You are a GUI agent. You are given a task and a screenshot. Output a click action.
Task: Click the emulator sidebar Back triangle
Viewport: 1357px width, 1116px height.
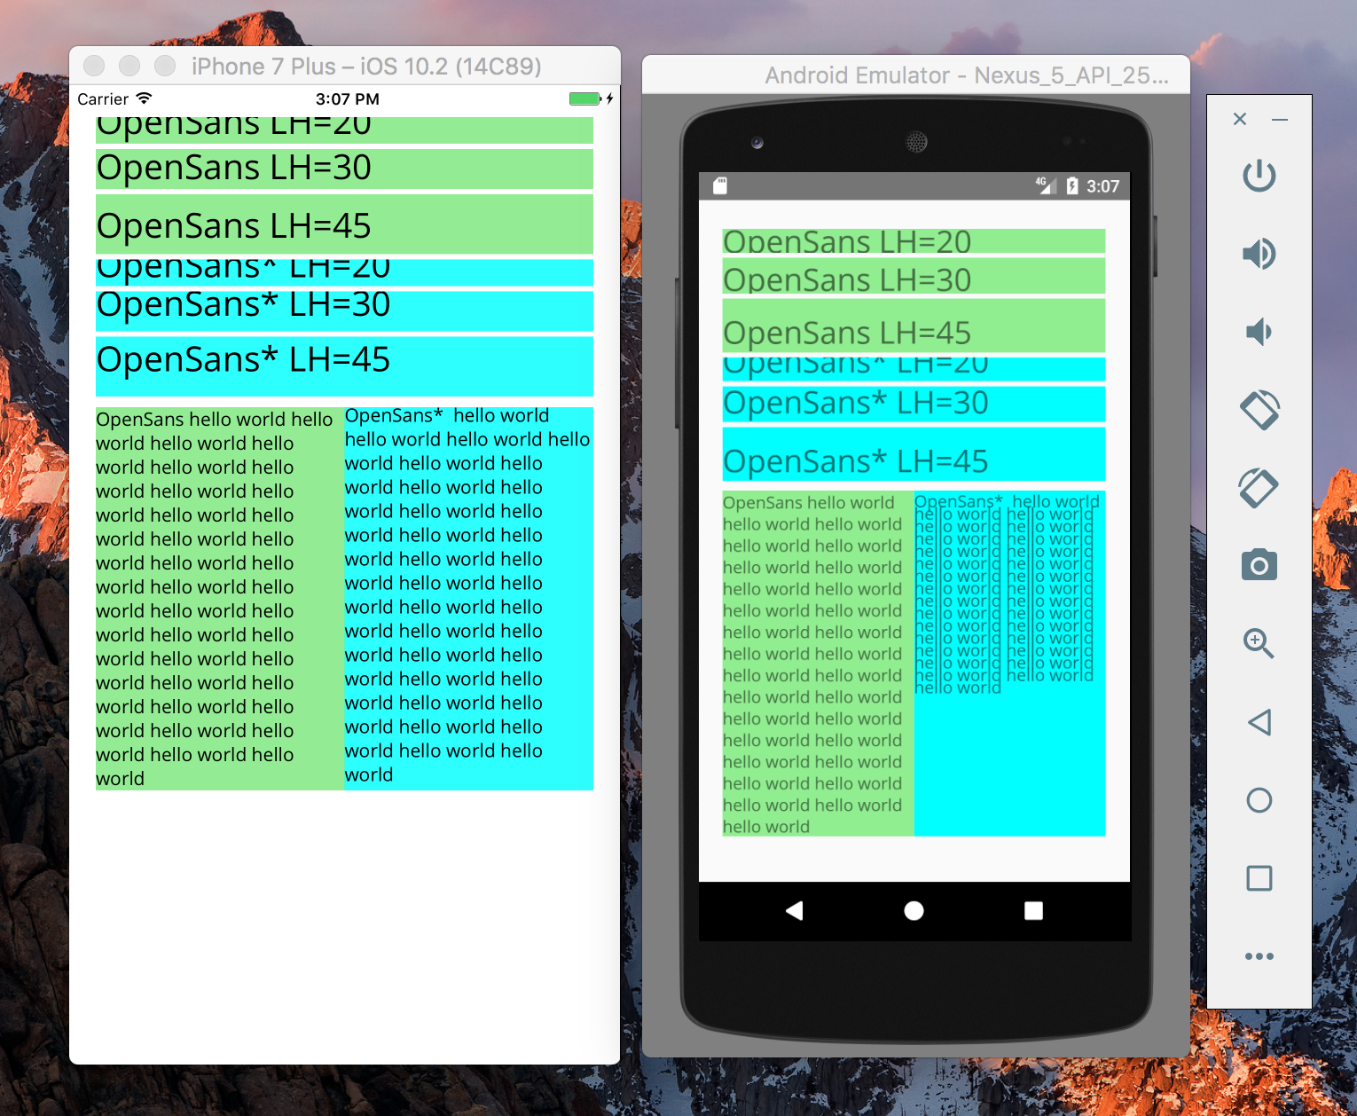pyautogui.click(x=1259, y=722)
